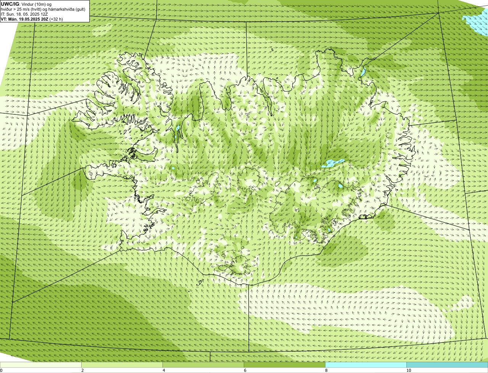Click the '8' tick label on the color scale
This screenshot has height=373, width=488.
(326, 370)
